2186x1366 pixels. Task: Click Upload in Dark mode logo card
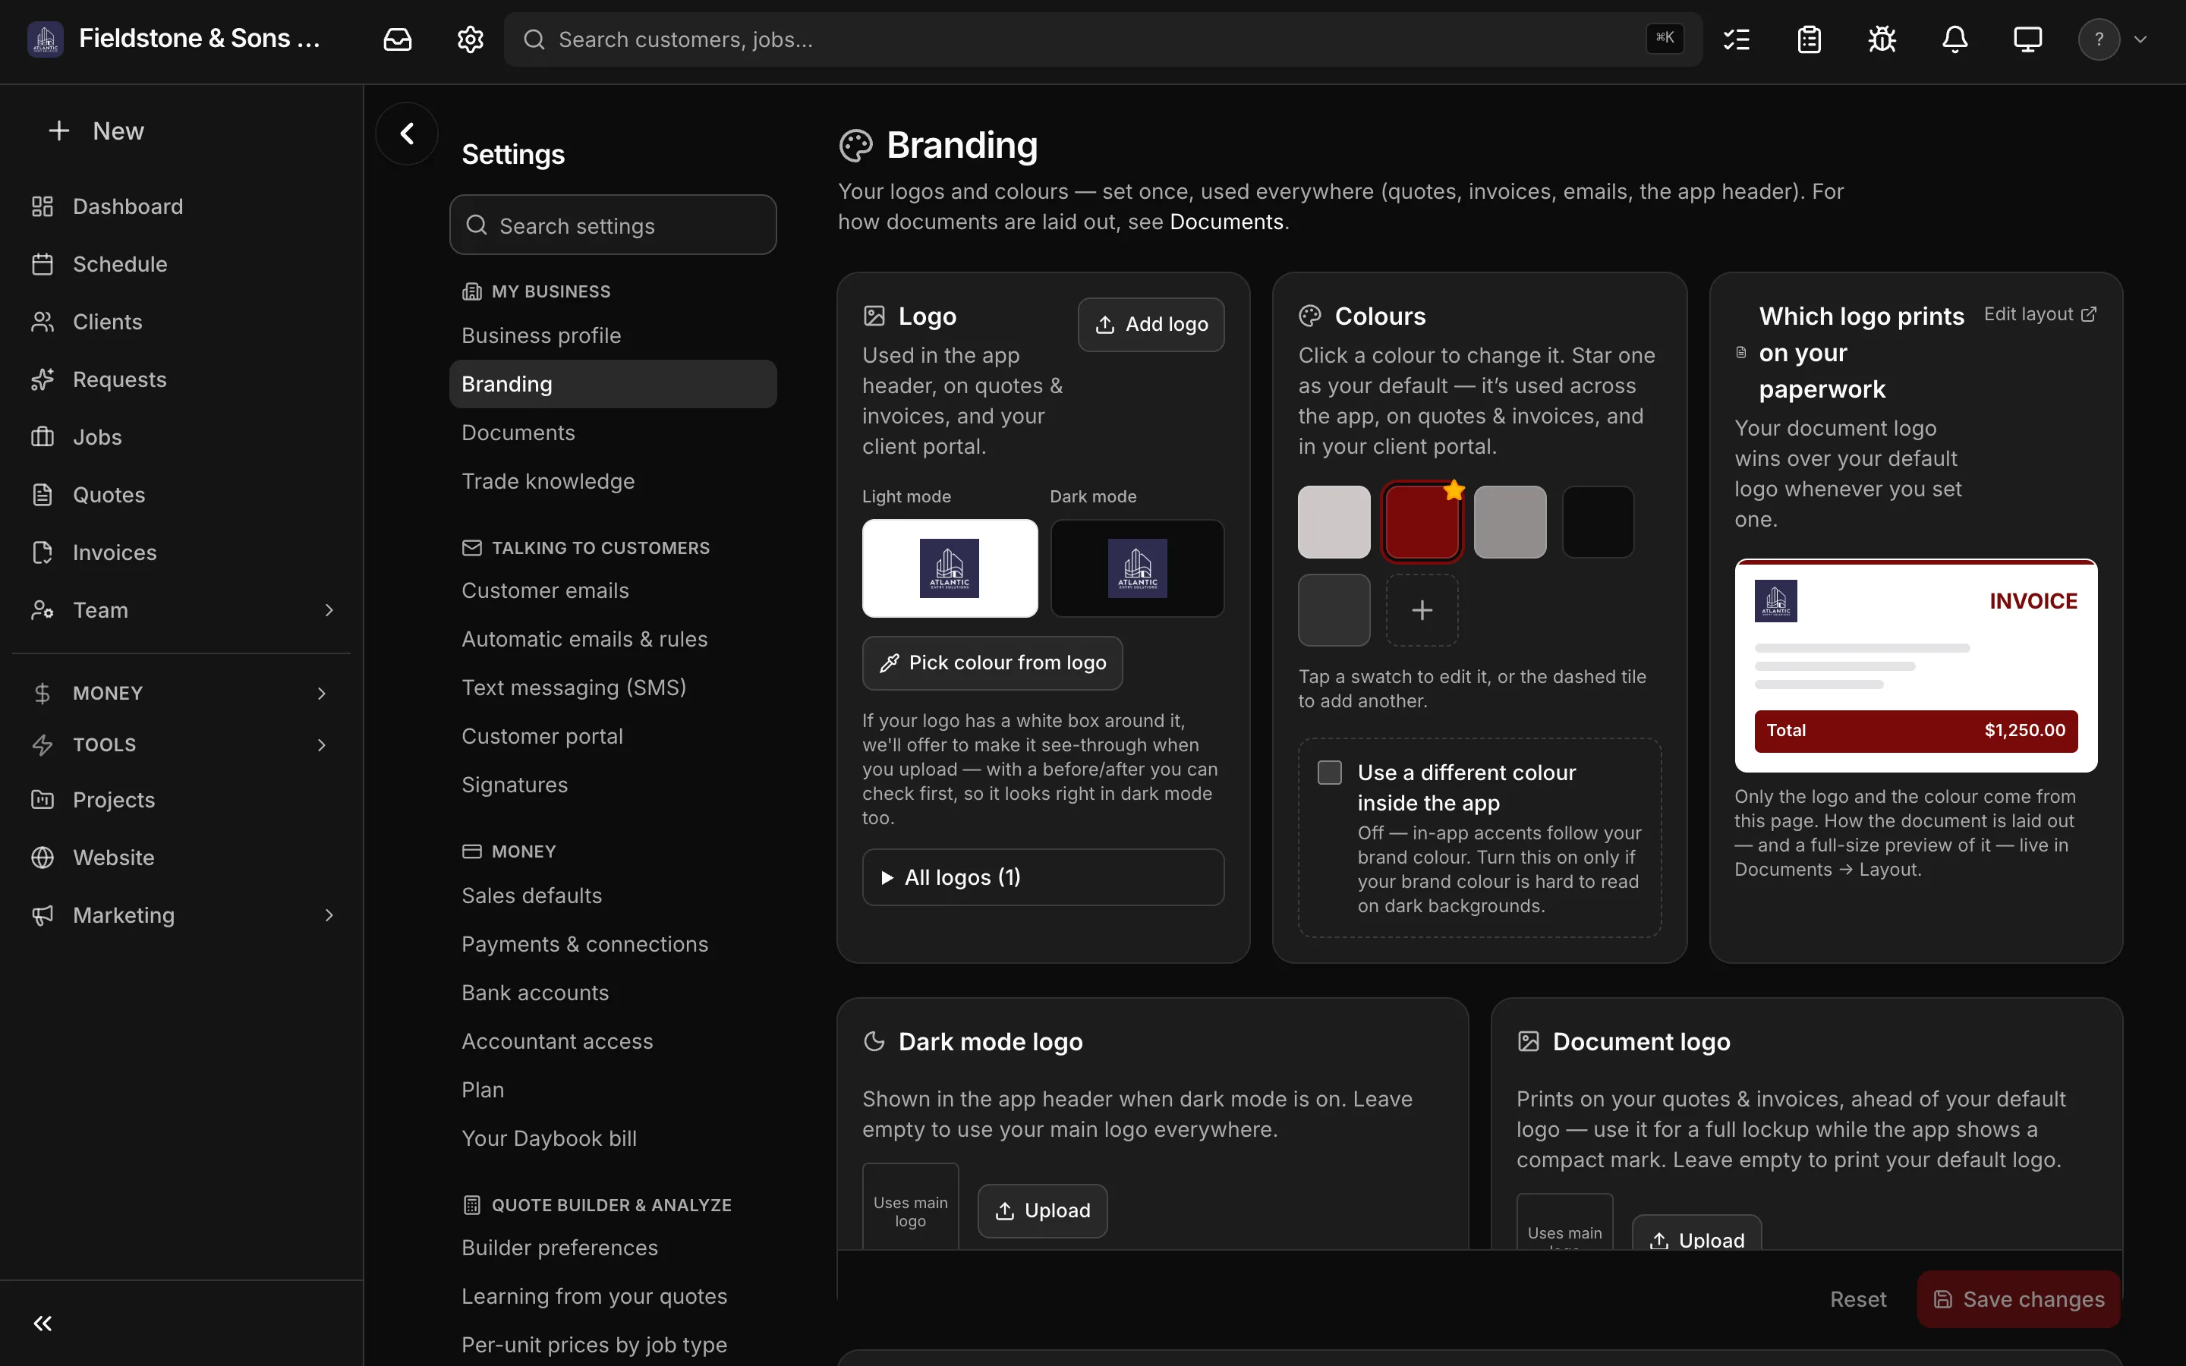click(x=1042, y=1210)
